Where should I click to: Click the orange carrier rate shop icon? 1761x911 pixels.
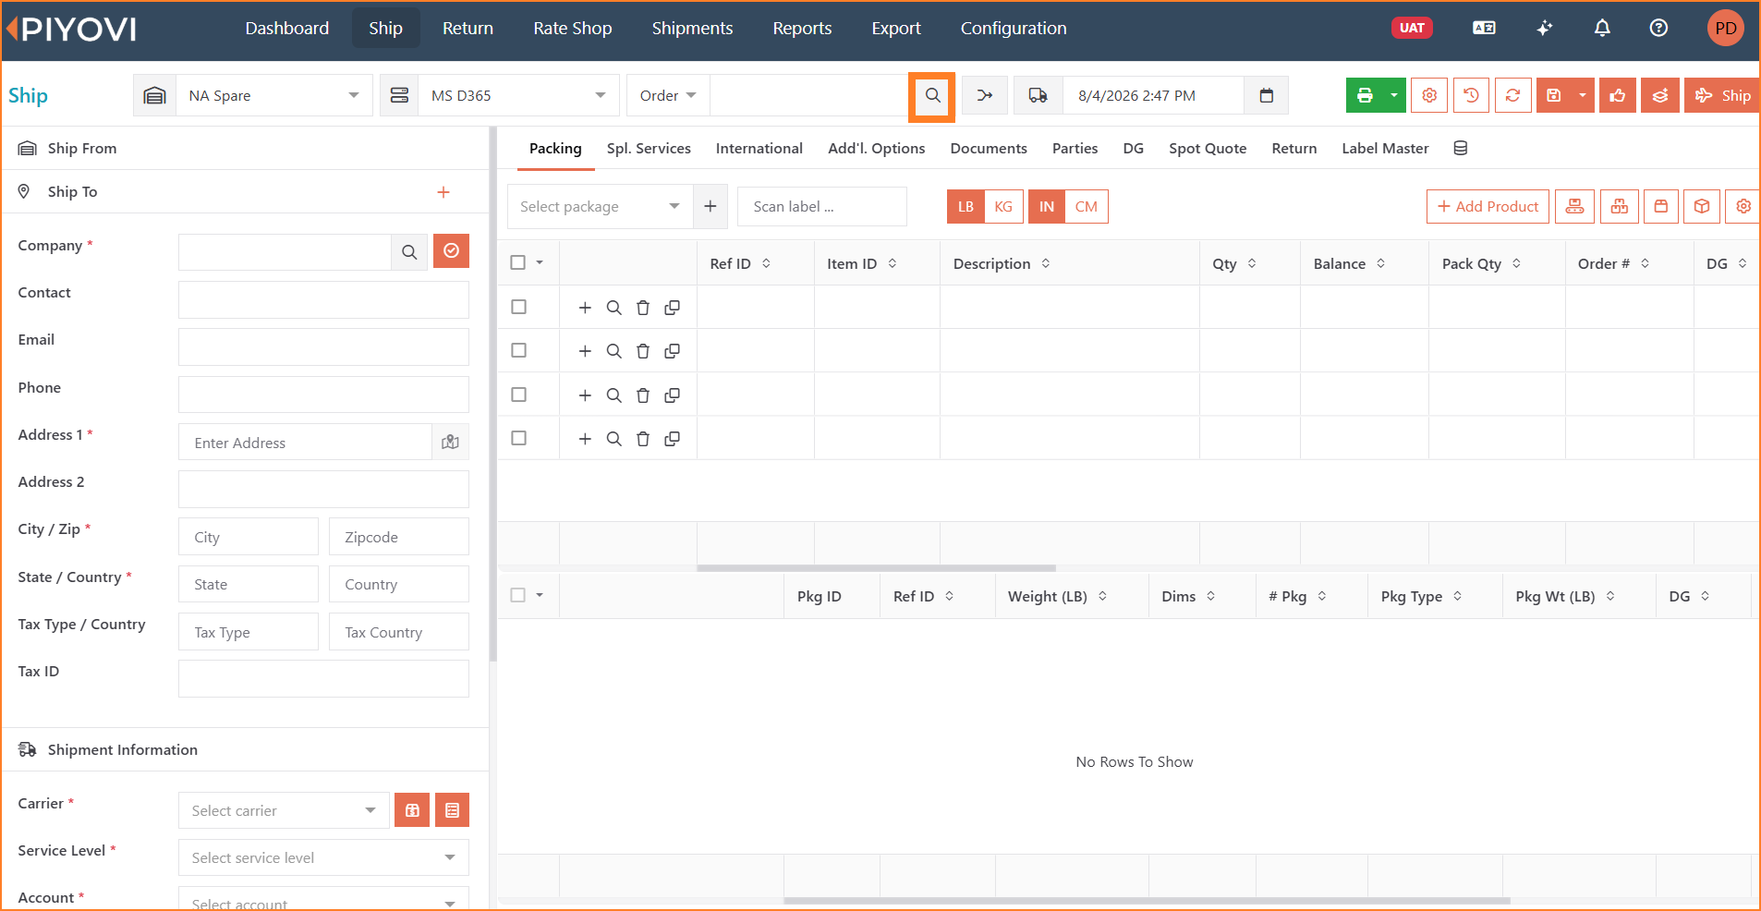[412, 810]
